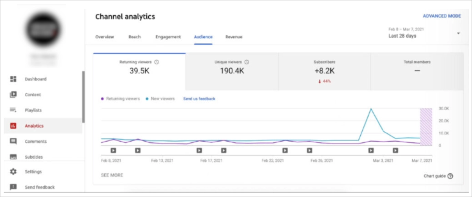Click the Comments speech bubble icon

click(13, 141)
